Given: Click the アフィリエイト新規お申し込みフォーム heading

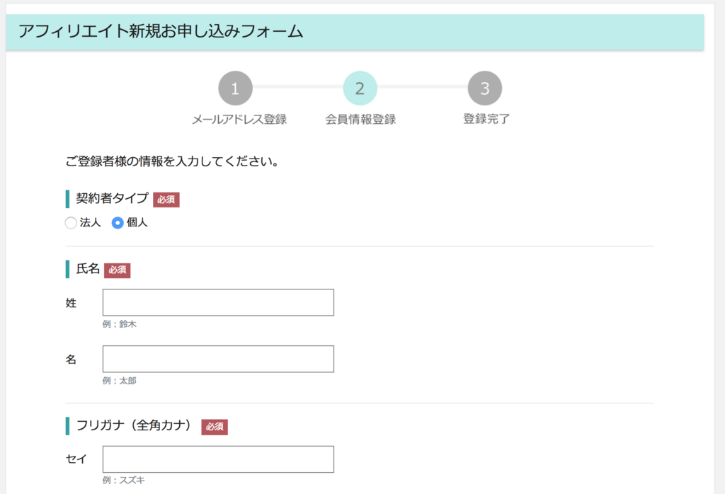Looking at the screenshot, I should tap(161, 31).
